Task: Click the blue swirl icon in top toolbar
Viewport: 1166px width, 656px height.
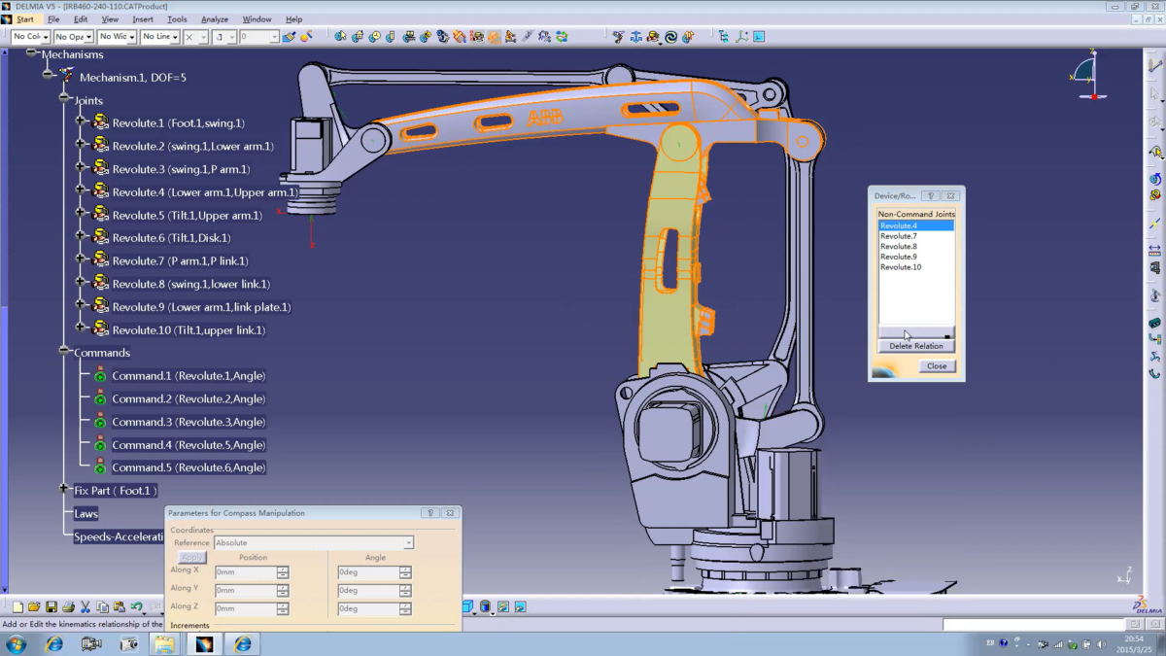Action: tap(670, 37)
